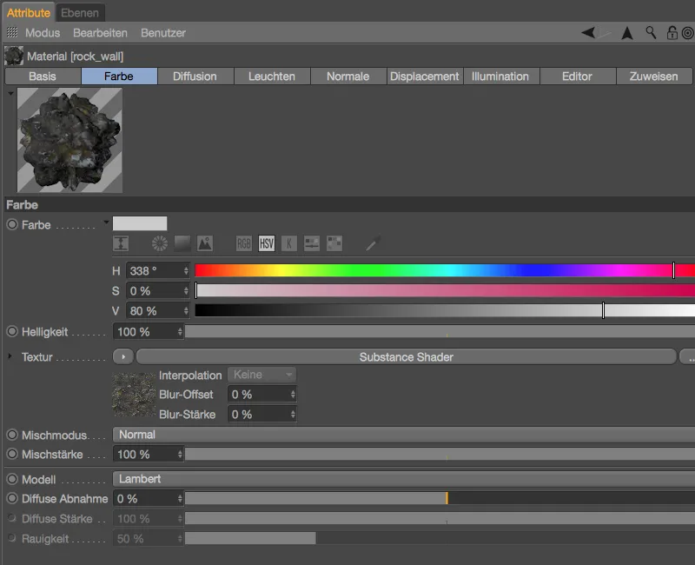Open the Bearbeiten menu
The width and height of the screenshot is (695, 565).
click(x=100, y=33)
